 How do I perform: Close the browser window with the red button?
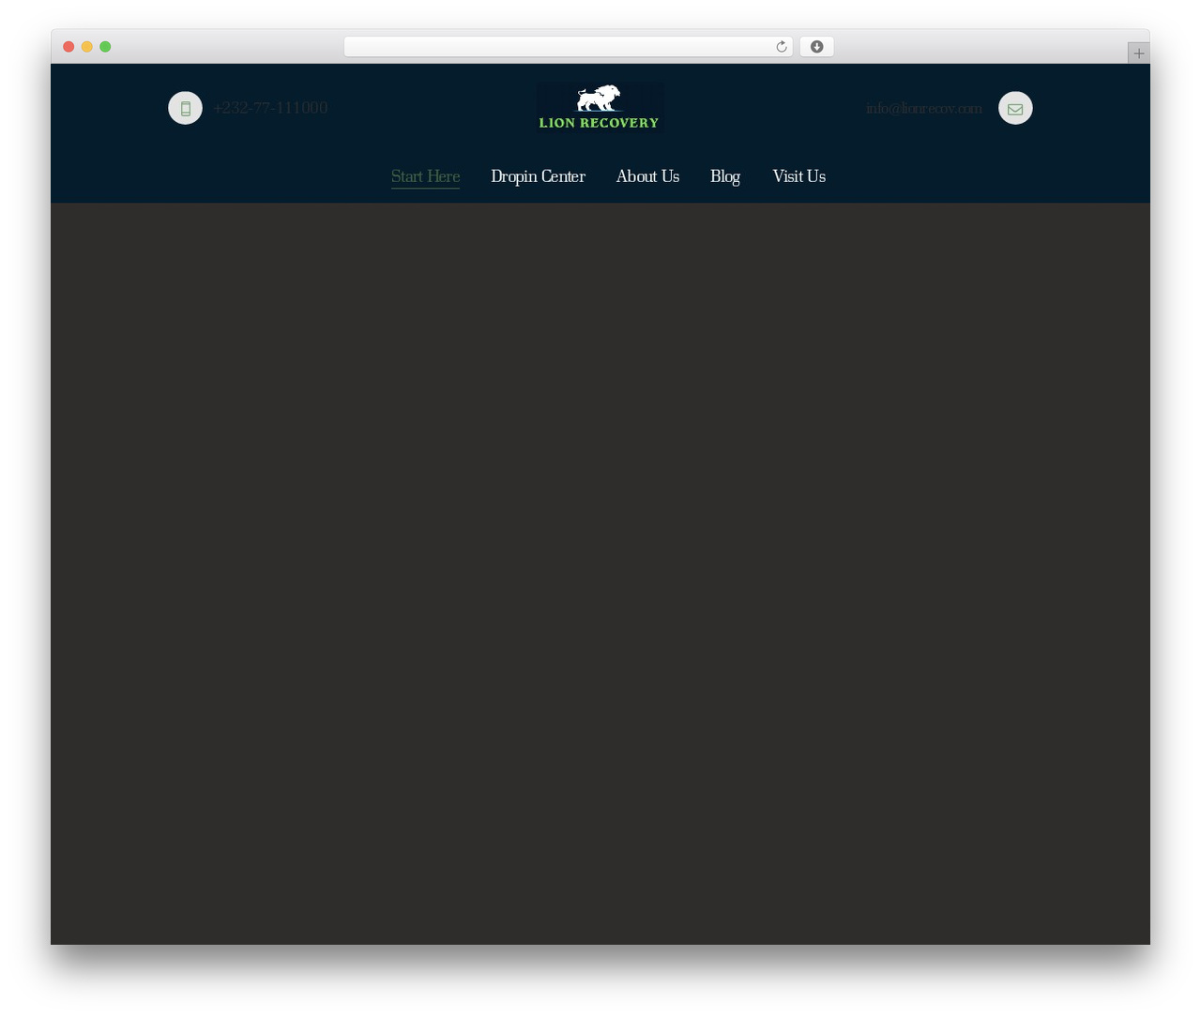(x=68, y=47)
